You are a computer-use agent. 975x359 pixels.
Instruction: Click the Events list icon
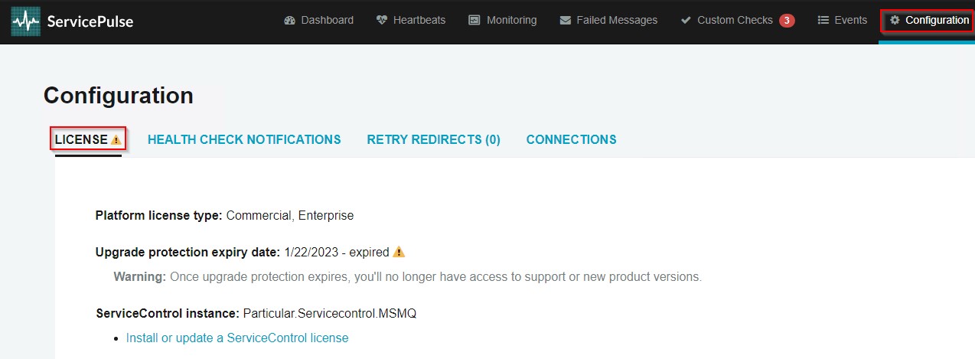click(x=823, y=21)
